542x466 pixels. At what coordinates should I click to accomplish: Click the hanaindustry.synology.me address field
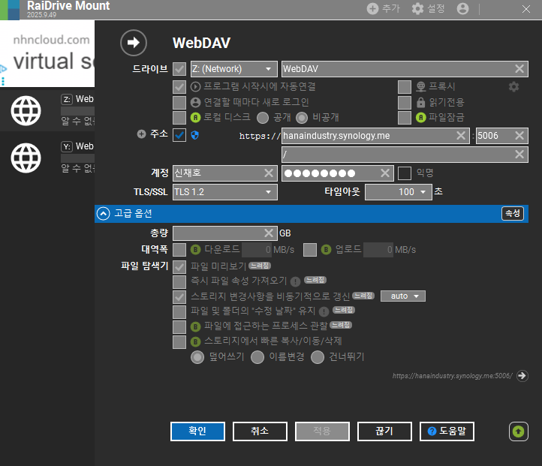368,136
